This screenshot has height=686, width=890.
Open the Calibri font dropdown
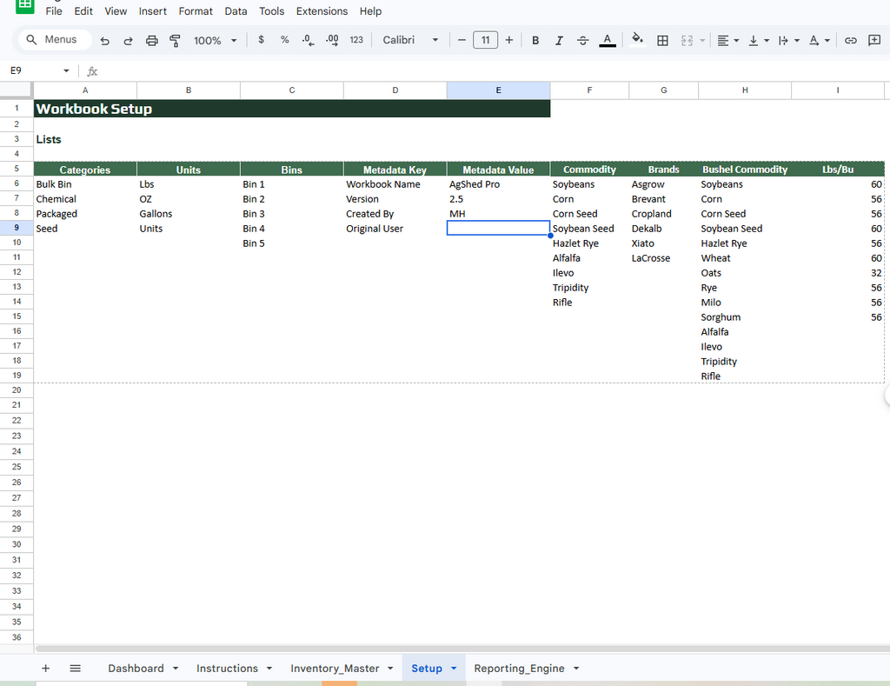pyautogui.click(x=410, y=40)
